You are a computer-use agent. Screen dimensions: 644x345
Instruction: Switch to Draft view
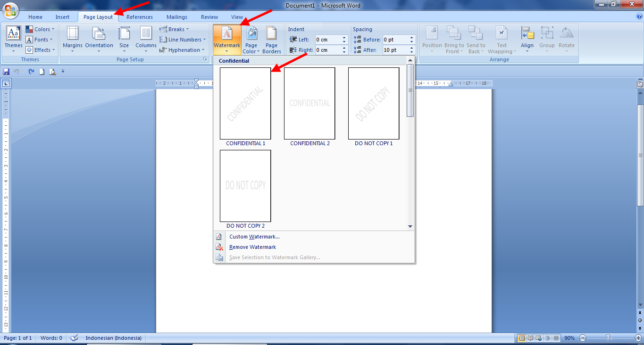557,338
